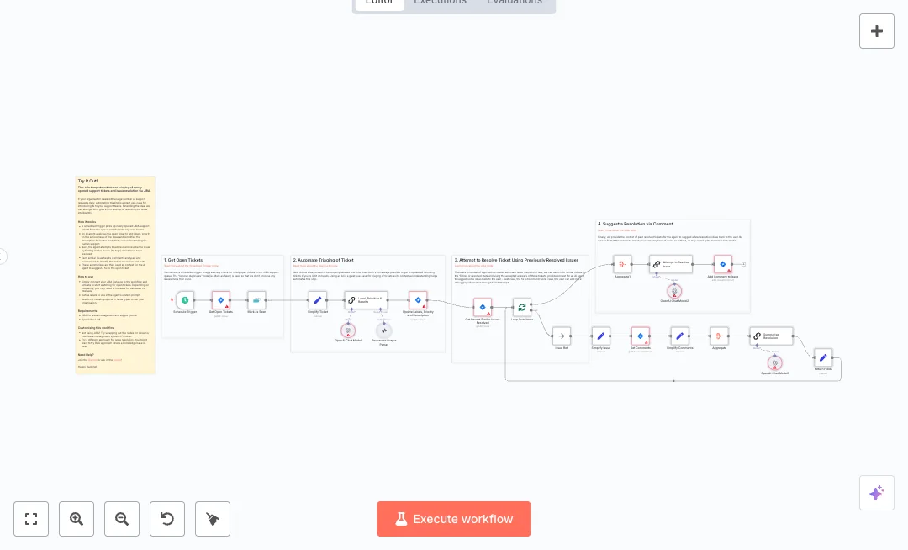
Task: Click plus connector after Add Comment to Issue
Action: [x=743, y=264]
